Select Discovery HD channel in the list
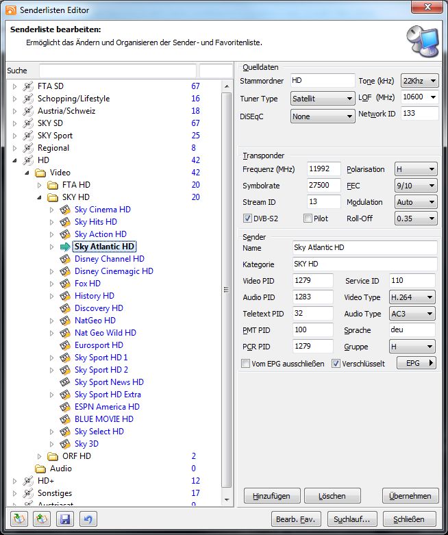Image resolution: width=448 pixels, height=535 pixels. 99,308
